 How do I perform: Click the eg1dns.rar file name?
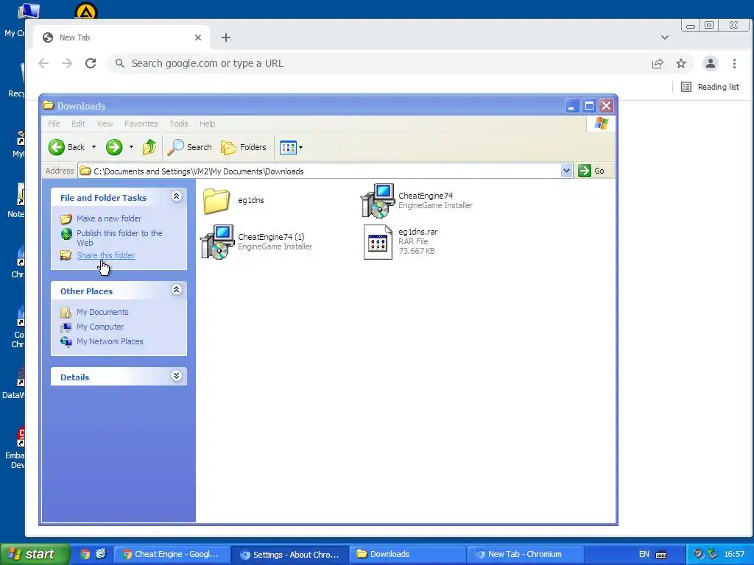click(x=418, y=232)
